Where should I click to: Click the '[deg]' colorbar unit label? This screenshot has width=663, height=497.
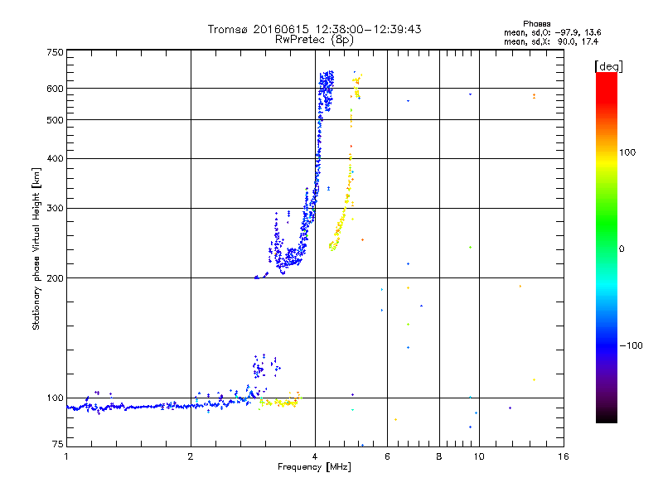[x=608, y=66]
